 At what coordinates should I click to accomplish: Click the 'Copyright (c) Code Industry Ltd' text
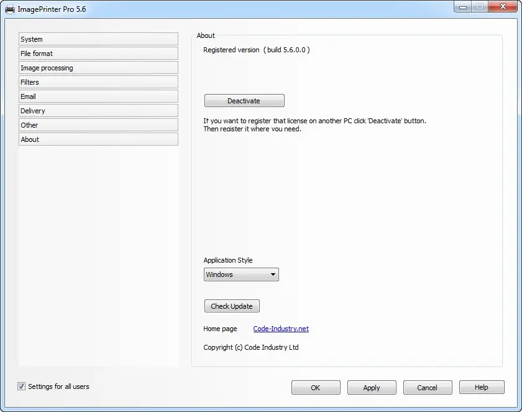250,347
